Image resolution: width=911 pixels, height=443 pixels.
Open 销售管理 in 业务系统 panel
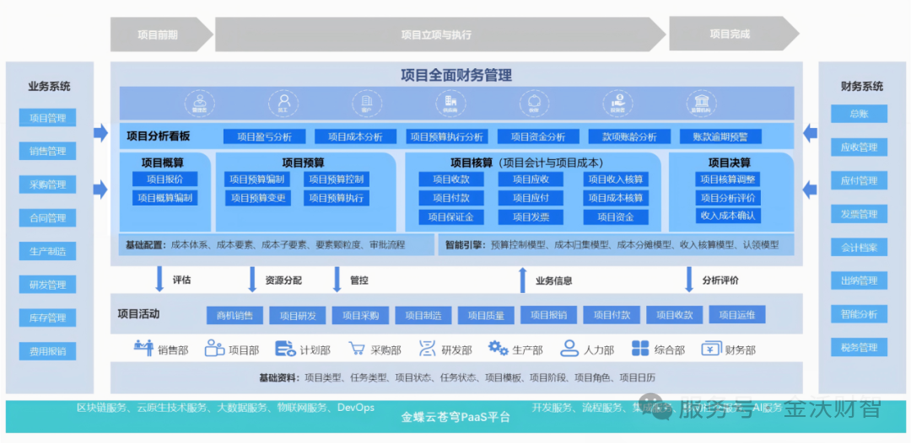click(47, 152)
